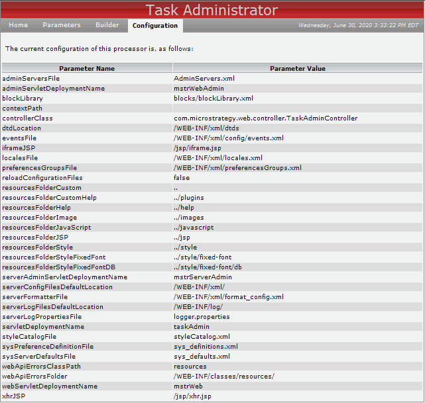Select the controllerClass parameter name
The image size is (425, 403).
pyautogui.click(x=27, y=118)
